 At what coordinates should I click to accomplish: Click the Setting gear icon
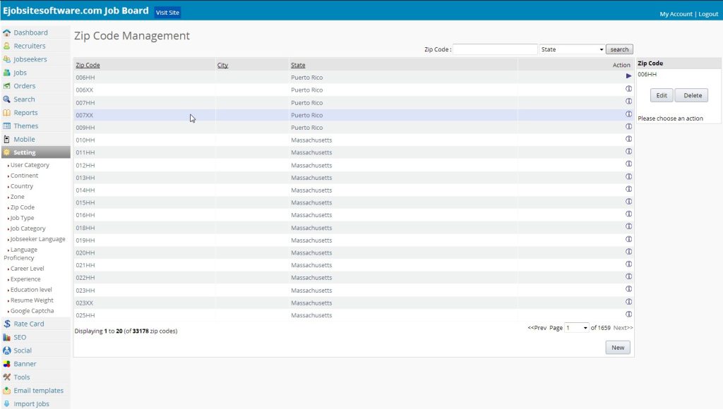click(x=6, y=152)
